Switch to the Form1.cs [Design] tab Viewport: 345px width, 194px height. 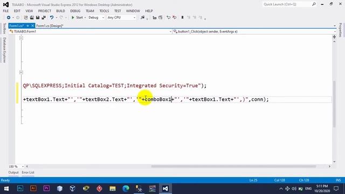pyautogui.click(x=50, y=26)
